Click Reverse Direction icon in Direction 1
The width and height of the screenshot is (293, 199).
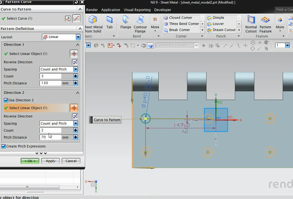pos(75,62)
